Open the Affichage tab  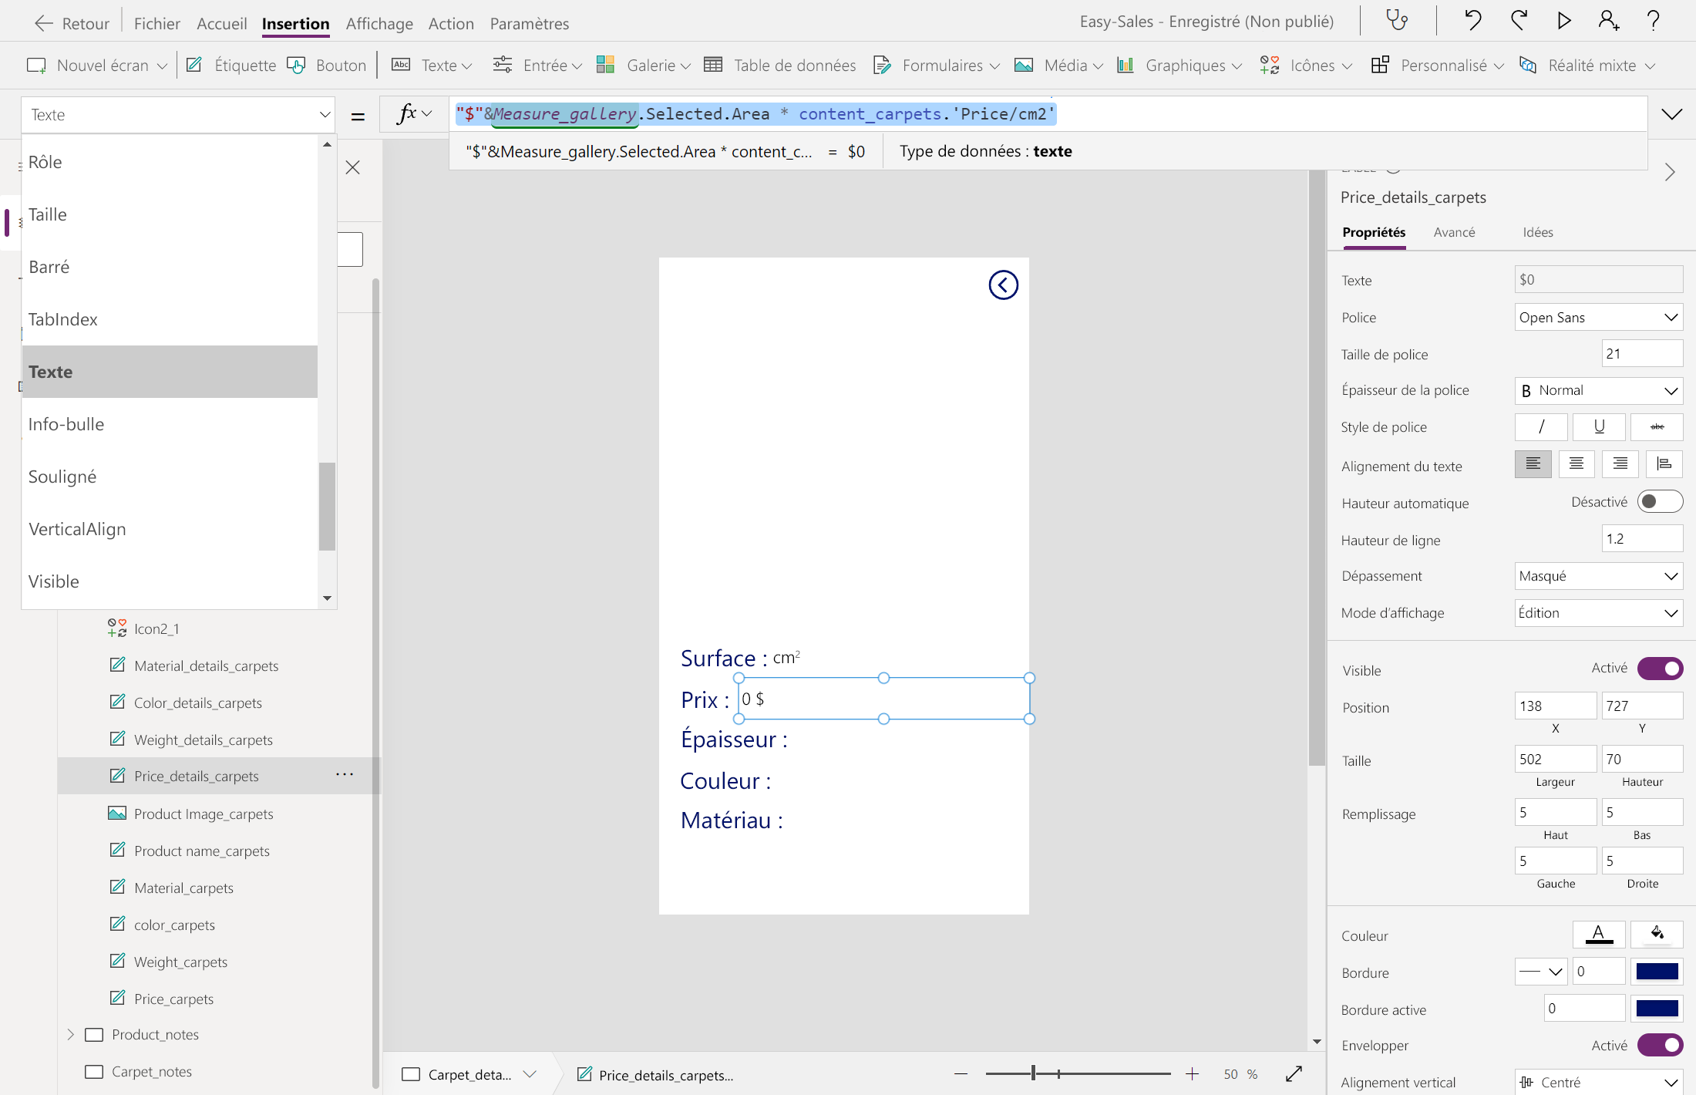(x=379, y=23)
